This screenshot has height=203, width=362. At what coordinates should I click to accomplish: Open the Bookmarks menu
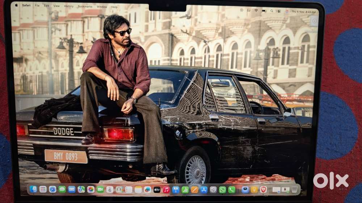[x=85, y=7]
